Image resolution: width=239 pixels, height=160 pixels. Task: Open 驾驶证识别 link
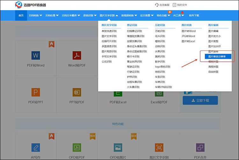(133, 66)
